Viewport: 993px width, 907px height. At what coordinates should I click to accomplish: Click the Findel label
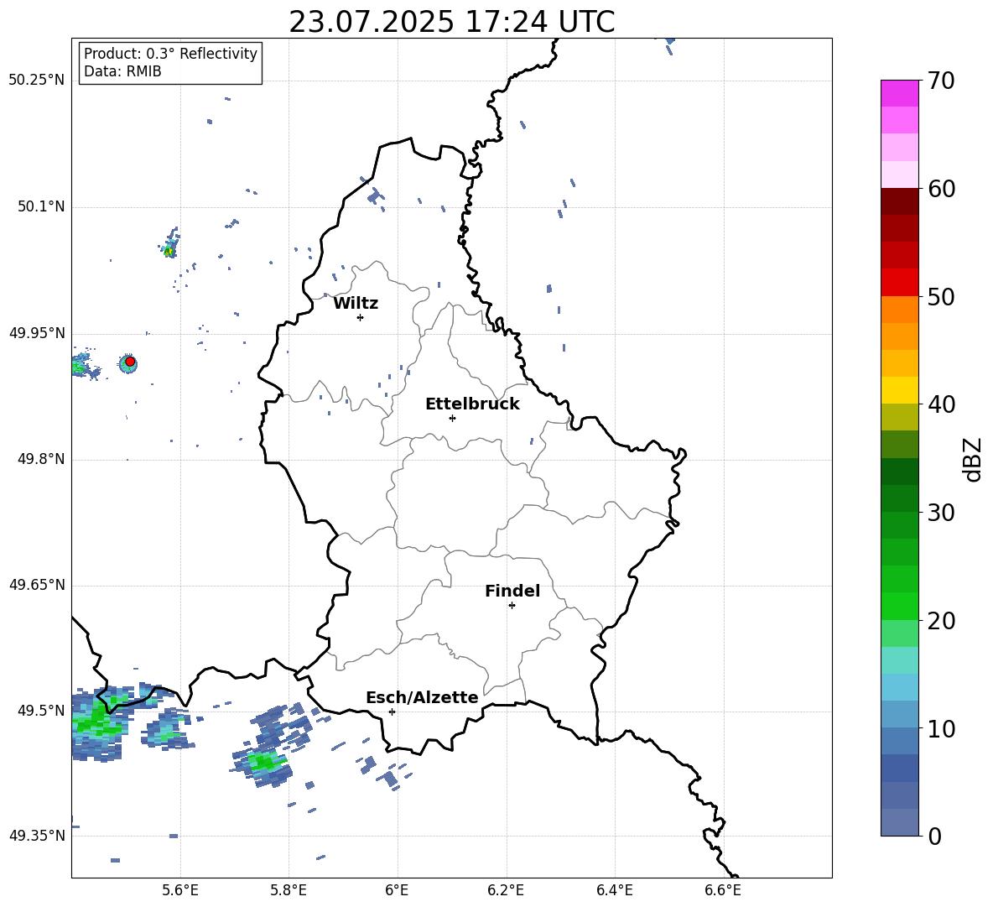coord(512,591)
